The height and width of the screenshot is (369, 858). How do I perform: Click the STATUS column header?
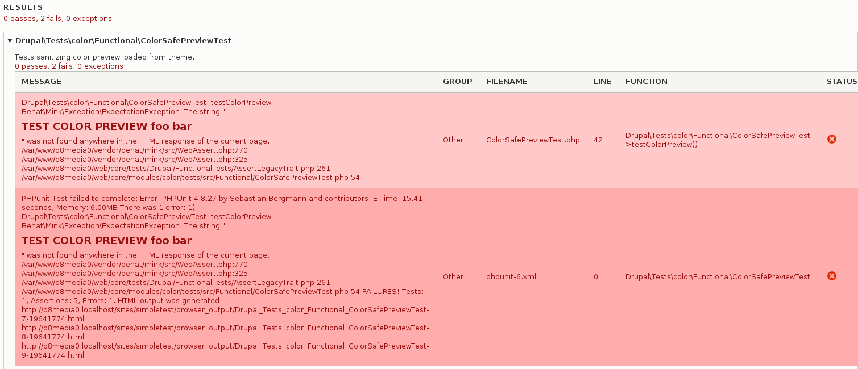click(x=841, y=82)
